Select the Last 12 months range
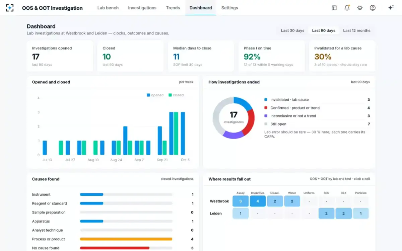The height and width of the screenshot is (251, 402). 357,30
